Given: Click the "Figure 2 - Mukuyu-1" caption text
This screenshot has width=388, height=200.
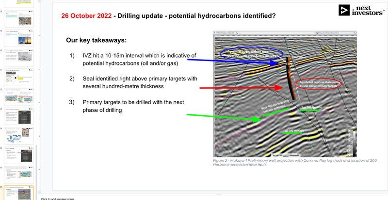Looking at the screenshot, I should click(x=295, y=162).
